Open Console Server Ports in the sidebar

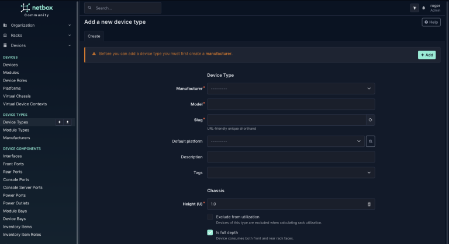tap(23, 188)
